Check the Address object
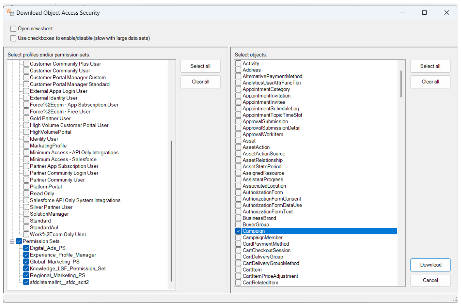461x307 pixels. pos(238,70)
